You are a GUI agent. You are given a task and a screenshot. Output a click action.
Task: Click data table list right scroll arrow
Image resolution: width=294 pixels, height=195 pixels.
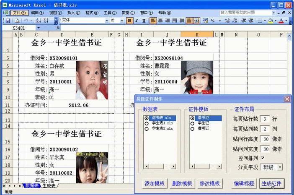(x=174, y=166)
